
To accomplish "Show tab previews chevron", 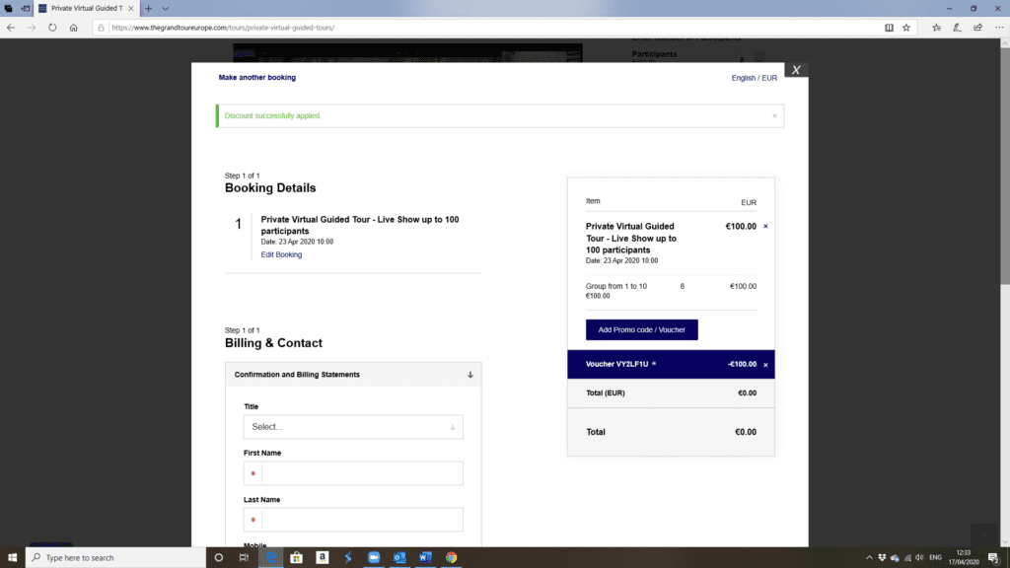I will (x=166, y=8).
